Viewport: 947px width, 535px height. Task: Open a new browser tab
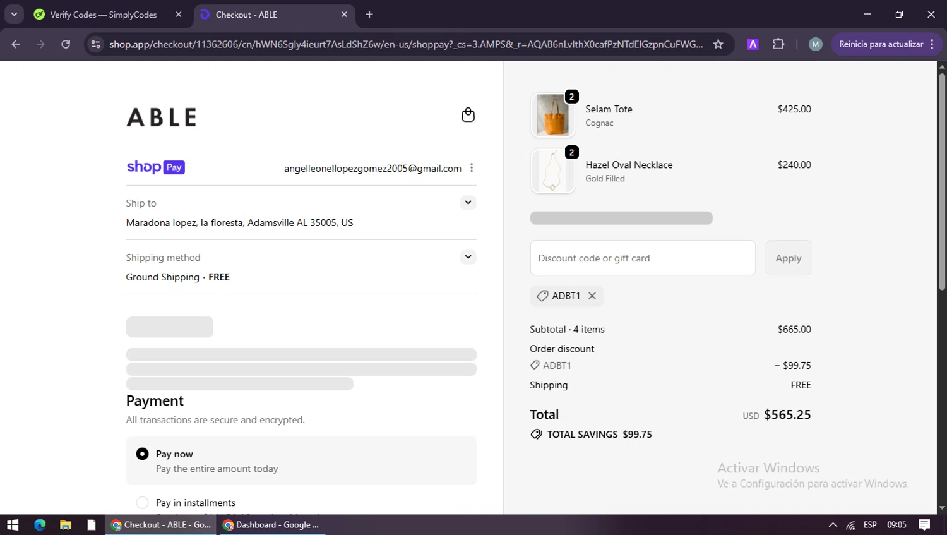(x=369, y=15)
